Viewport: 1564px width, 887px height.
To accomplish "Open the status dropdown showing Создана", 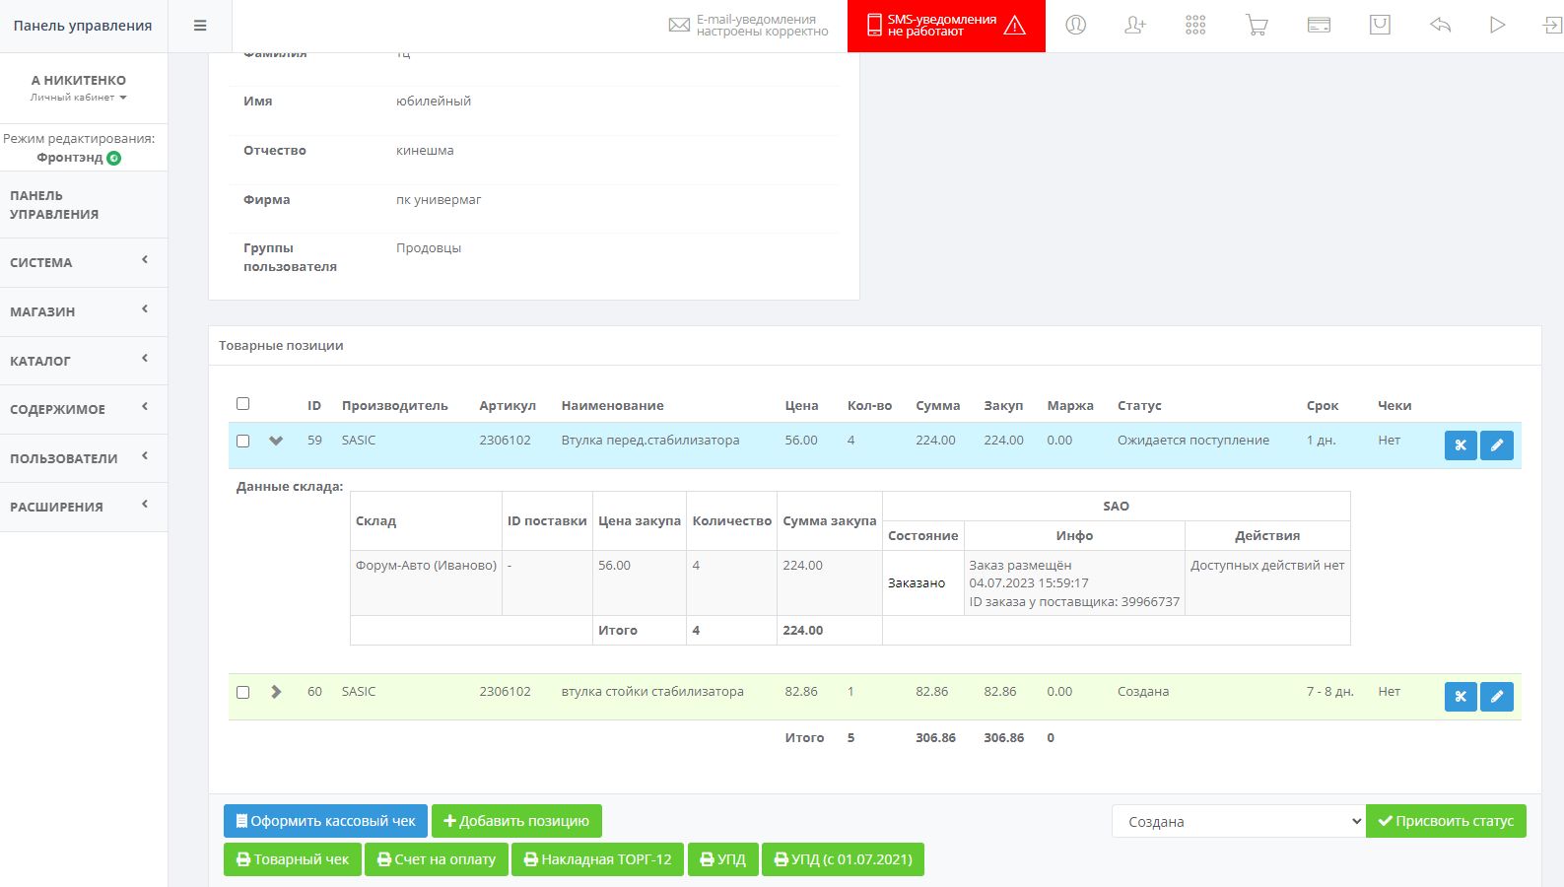I will pyautogui.click(x=1238, y=821).
